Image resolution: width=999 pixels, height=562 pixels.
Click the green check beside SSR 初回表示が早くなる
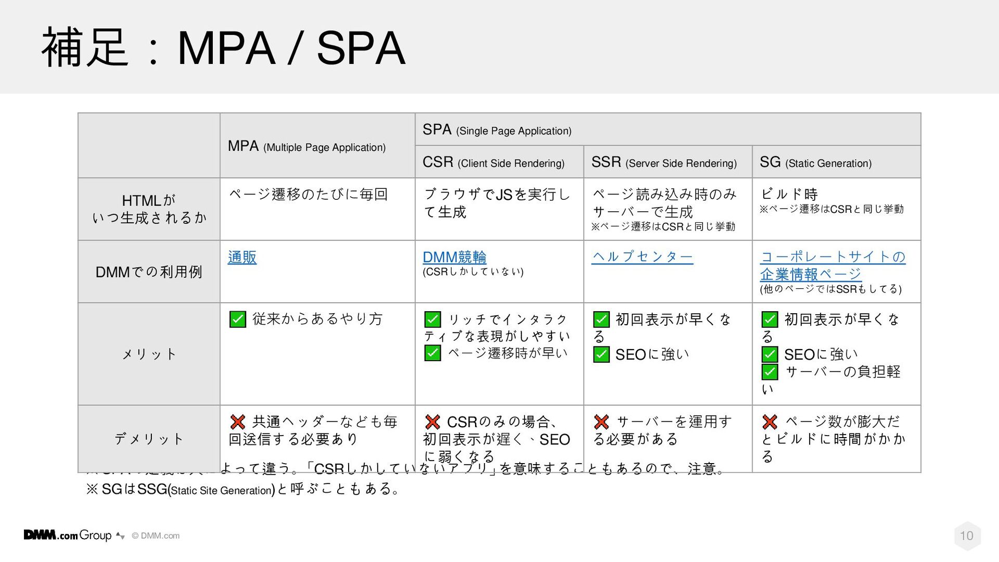tap(601, 319)
